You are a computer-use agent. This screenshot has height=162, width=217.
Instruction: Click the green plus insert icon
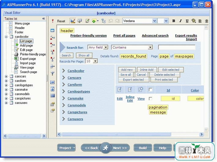point(94,21)
